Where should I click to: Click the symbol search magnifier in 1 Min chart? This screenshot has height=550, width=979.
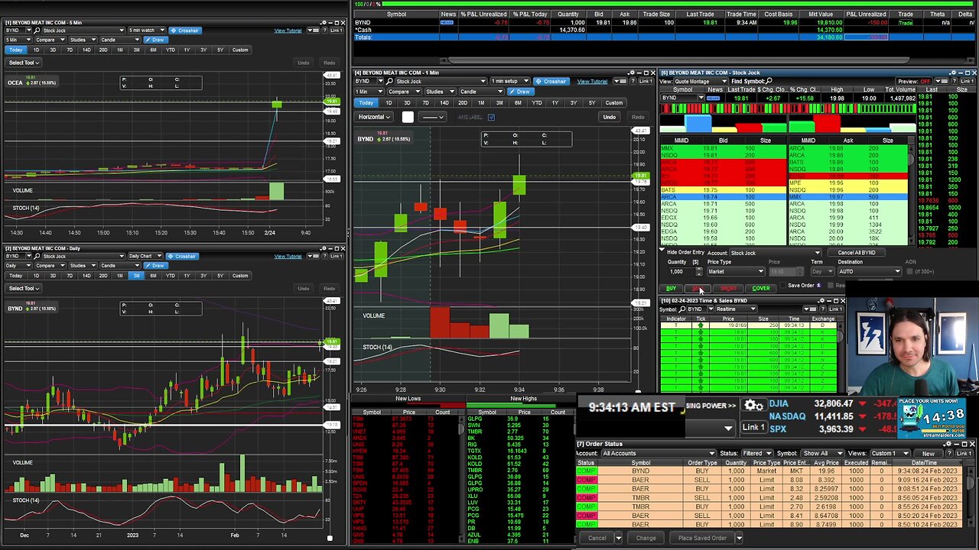point(389,81)
